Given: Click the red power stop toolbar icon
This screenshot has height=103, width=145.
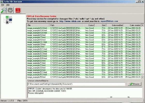Looking at the screenshot, I should pyautogui.click(x=18, y=10).
